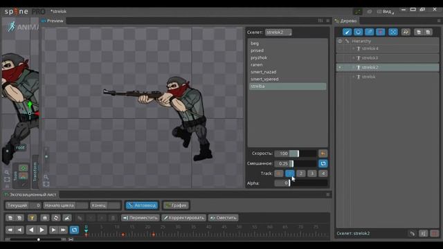Toggle the pink-dot filter icon in tree toolbar
This screenshot has width=443, height=249.
pyautogui.click(x=380, y=32)
